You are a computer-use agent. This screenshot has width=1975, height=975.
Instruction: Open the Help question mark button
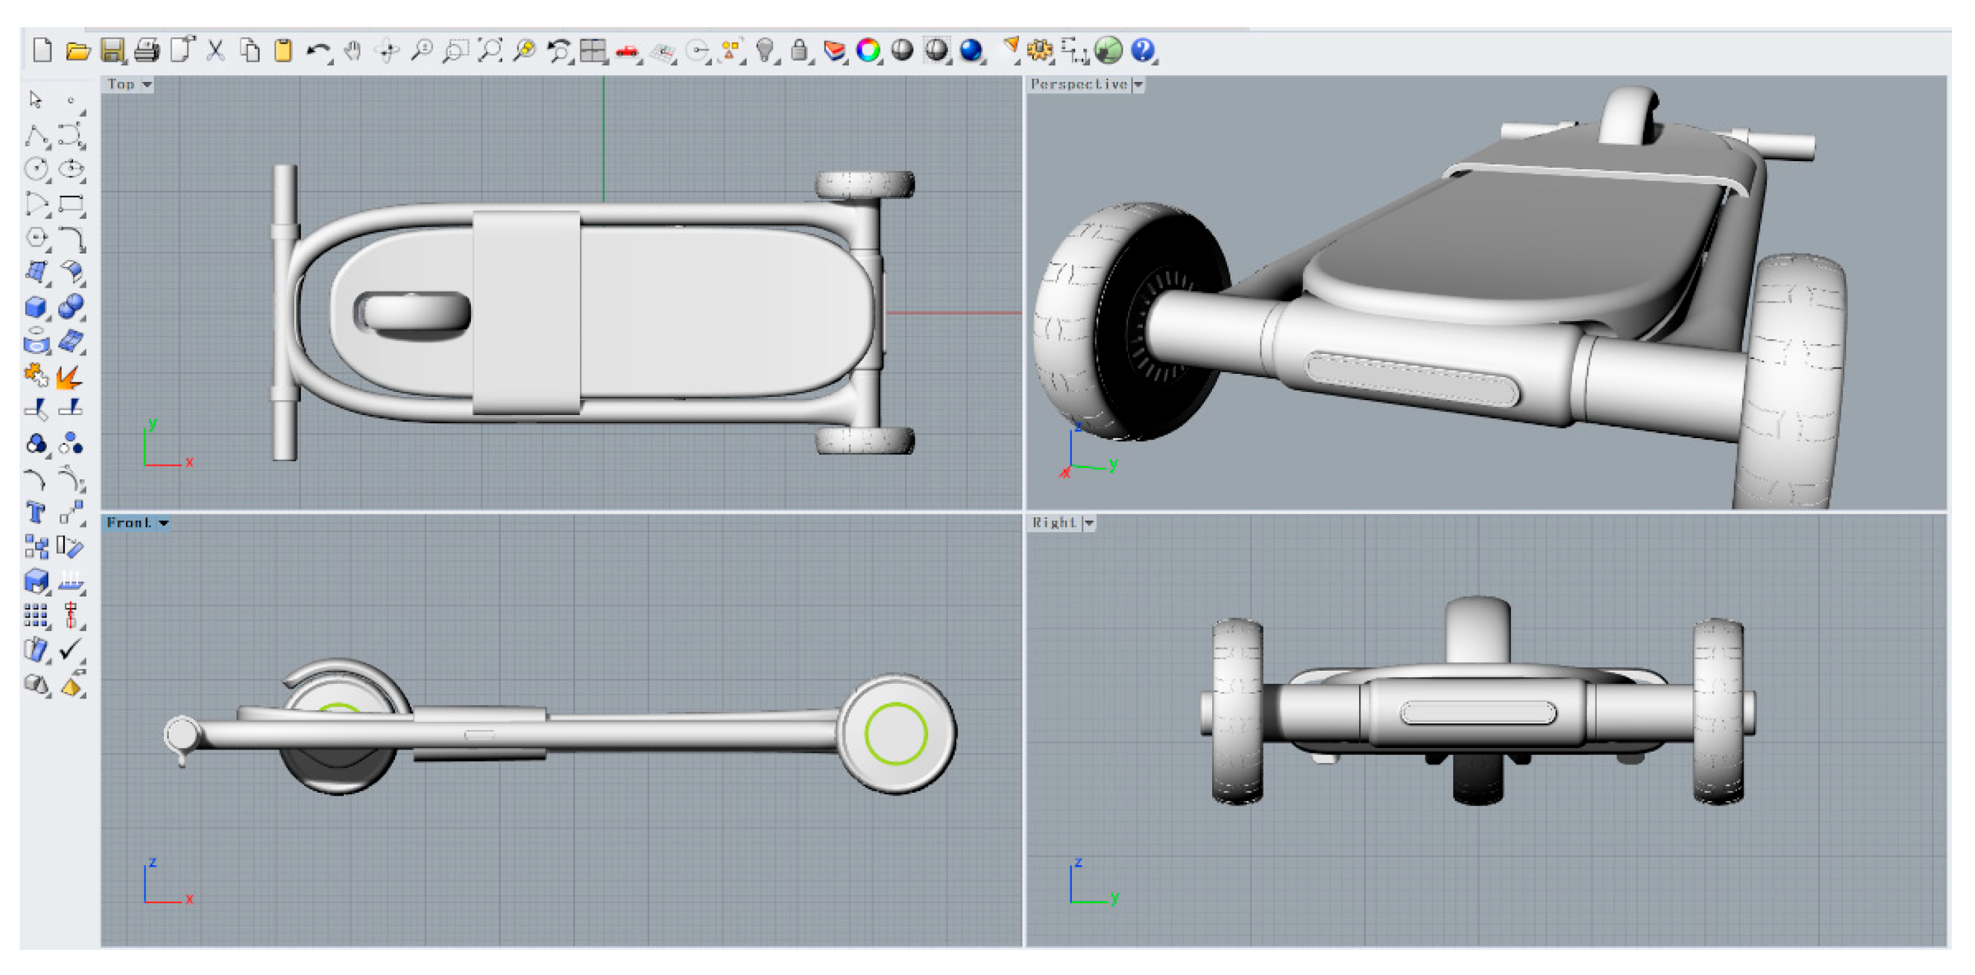pos(1142,51)
